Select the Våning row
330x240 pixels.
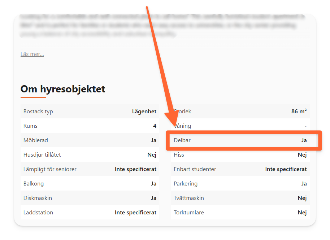coord(240,126)
